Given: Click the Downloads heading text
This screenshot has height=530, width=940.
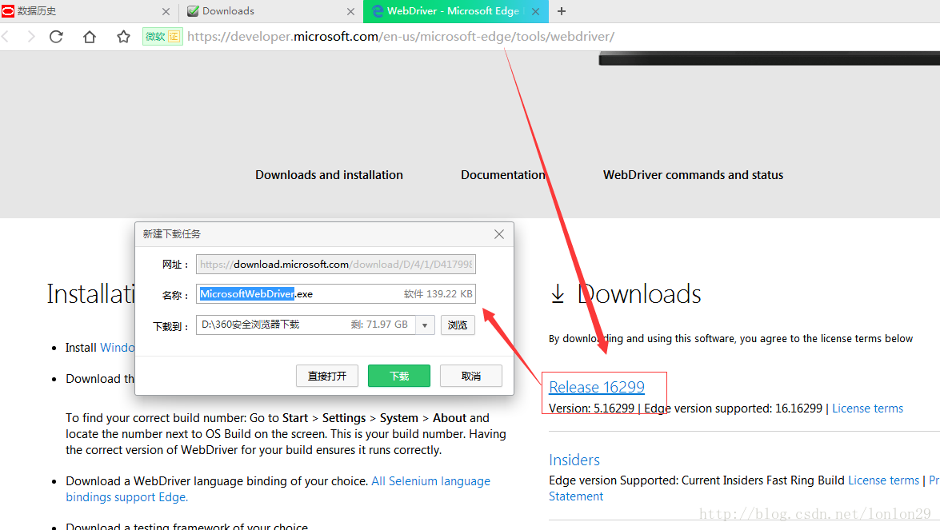Looking at the screenshot, I should pos(639,294).
